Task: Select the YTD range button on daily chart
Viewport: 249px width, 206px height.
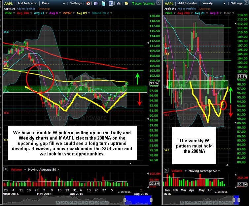Action: pos(68,202)
